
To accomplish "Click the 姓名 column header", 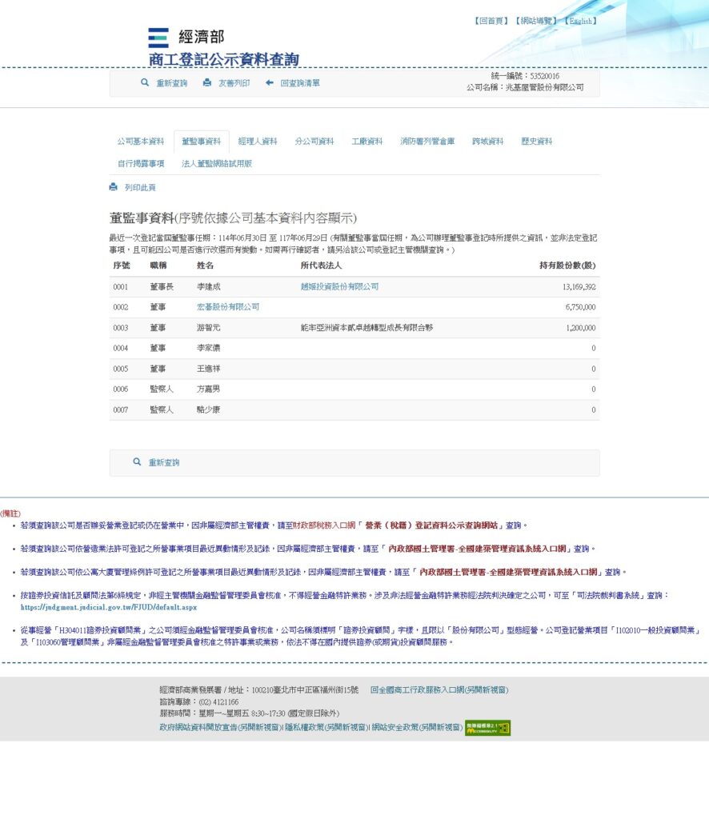I will 205,266.
